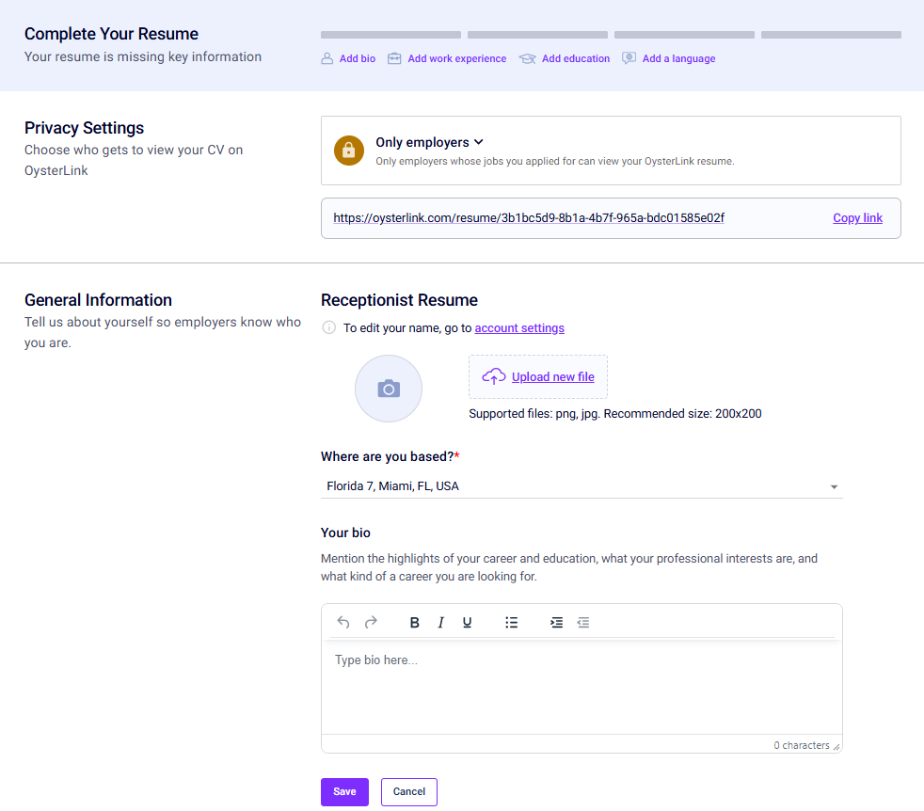Click the Add work experience briefcase icon
Image resolution: width=924 pixels, height=811 pixels.
click(394, 58)
